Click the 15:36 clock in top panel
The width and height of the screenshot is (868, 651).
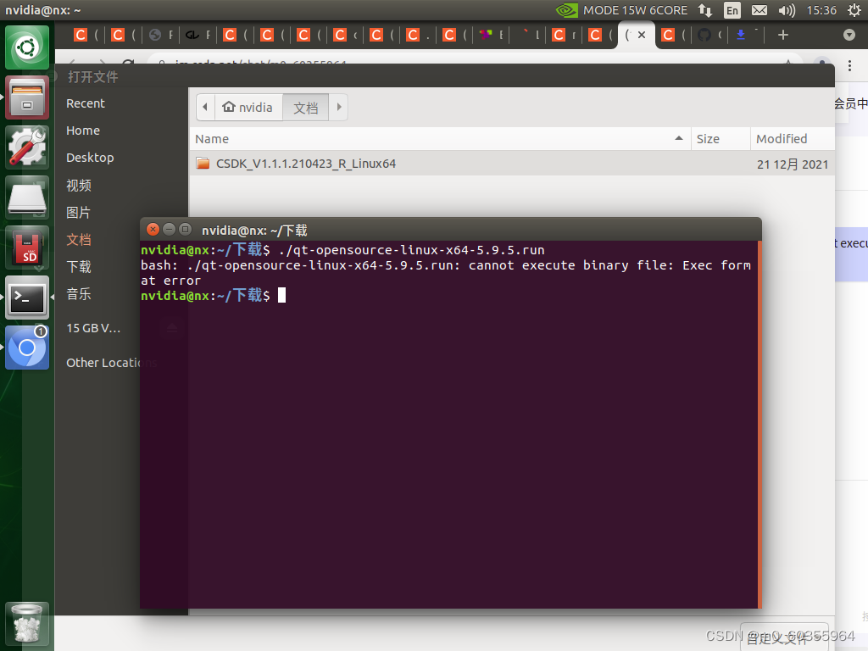pyautogui.click(x=821, y=10)
